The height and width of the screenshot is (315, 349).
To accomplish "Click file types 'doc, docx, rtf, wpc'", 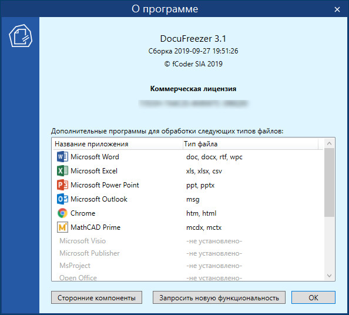I will click(x=214, y=157).
